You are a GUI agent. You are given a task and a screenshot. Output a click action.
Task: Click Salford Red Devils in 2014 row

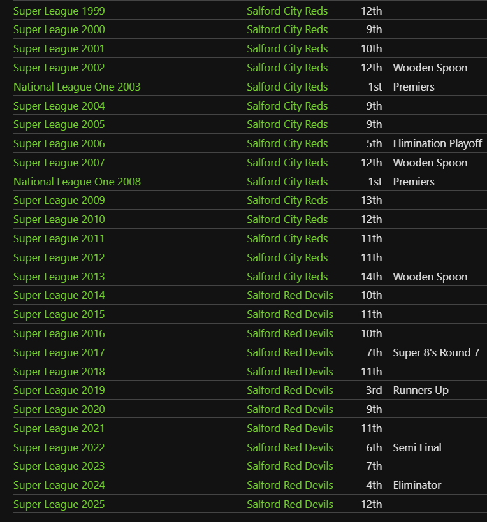point(290,295)
